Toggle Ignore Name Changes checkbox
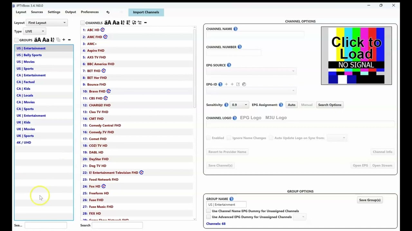 229,138
